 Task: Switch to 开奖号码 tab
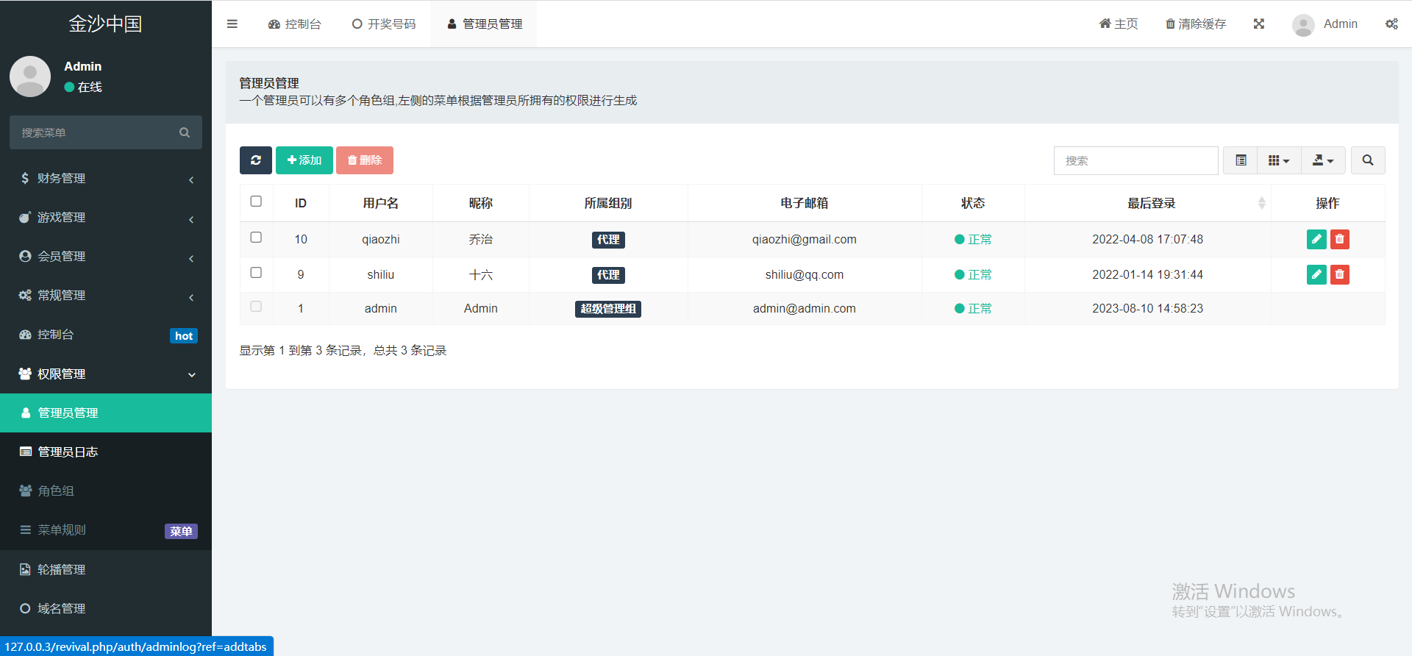384,24
